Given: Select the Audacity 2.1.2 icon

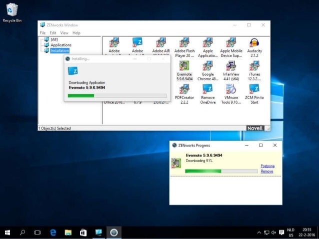Looking at the screenshot, I should pyautogui.click(x=254, y=47).
